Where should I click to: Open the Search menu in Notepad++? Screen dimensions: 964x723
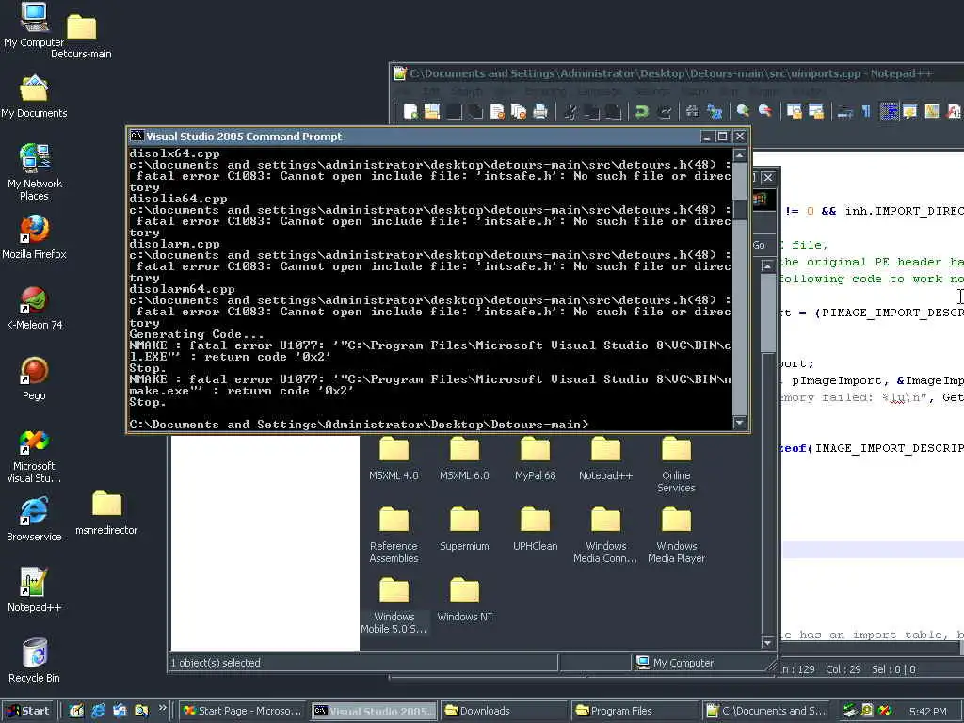tap(467, 91)
